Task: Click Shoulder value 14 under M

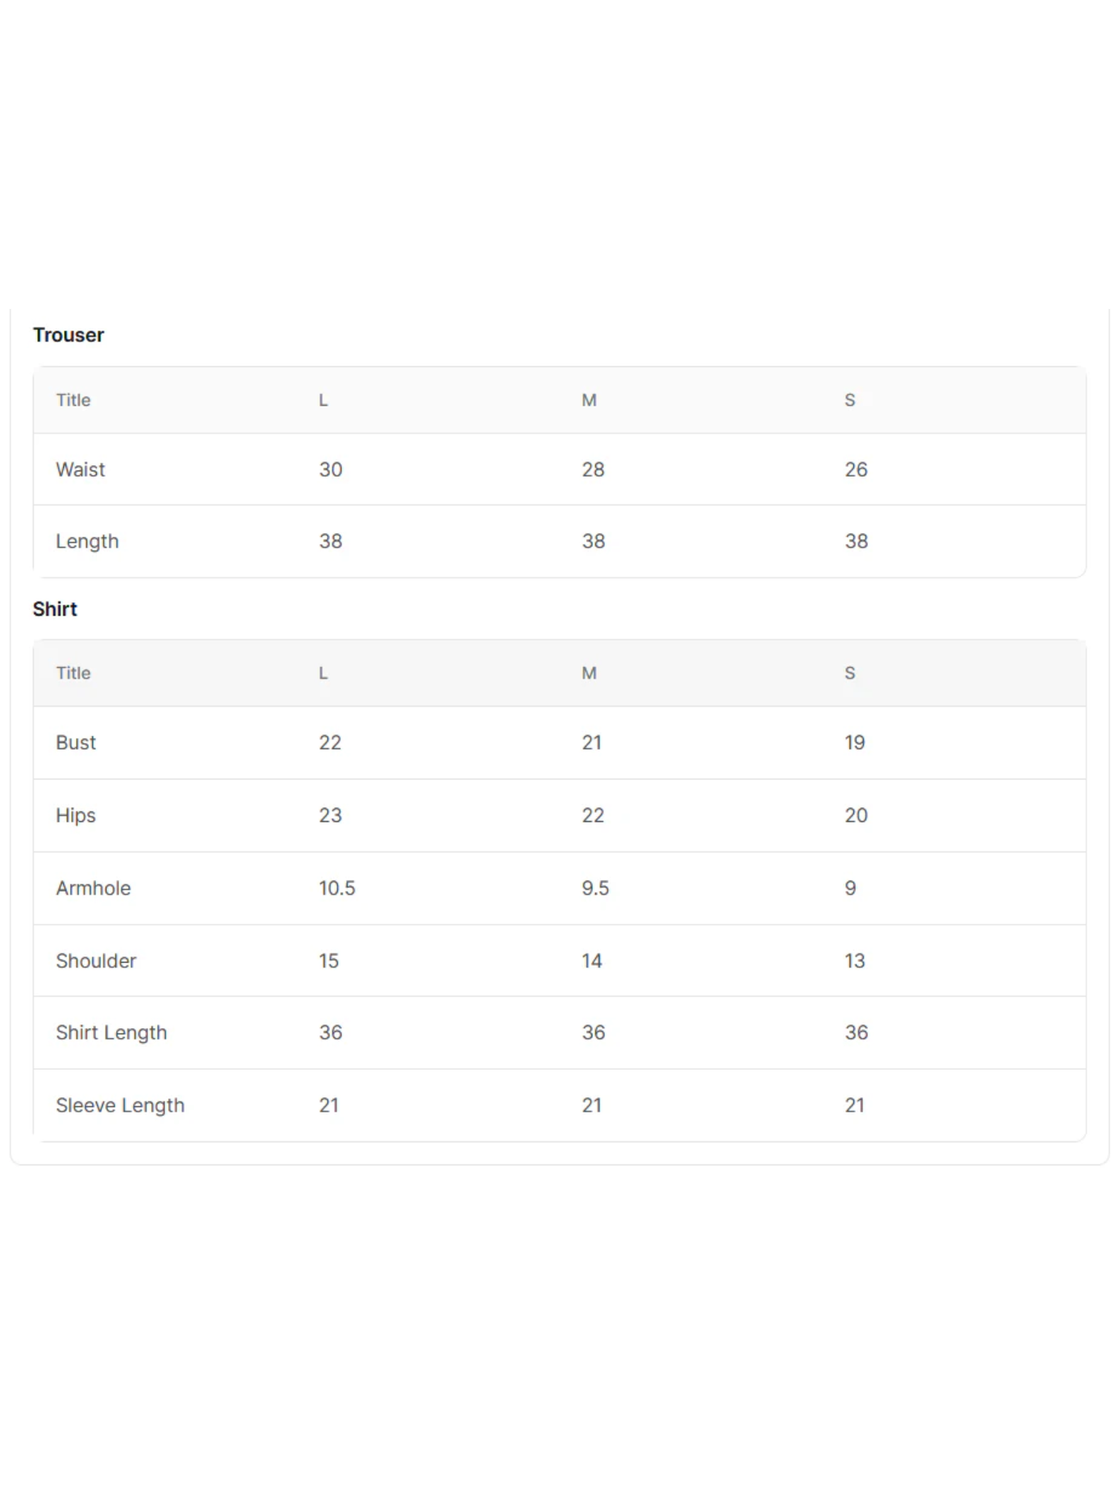Action: coord(592,960)
